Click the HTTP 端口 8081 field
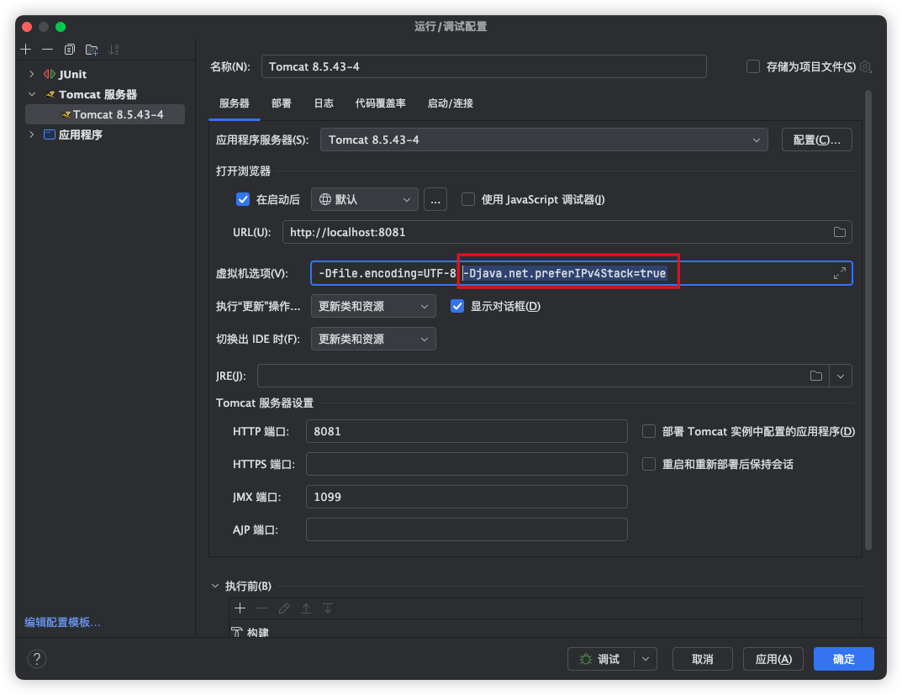The height and width of the screenshot is (695, 902). point(467,431)
